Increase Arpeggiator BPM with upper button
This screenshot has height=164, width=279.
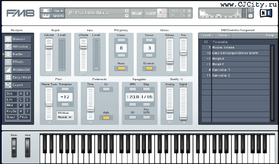coord(133,89)
